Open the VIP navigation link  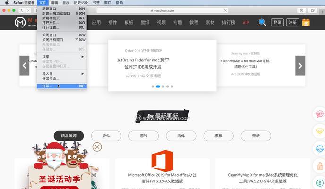(246, 22)
